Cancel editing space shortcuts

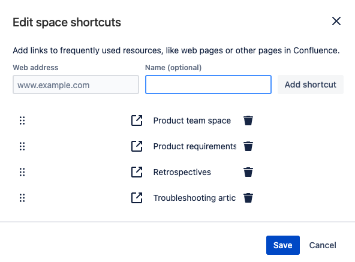323,245
